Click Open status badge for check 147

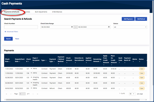click(142, 69)
